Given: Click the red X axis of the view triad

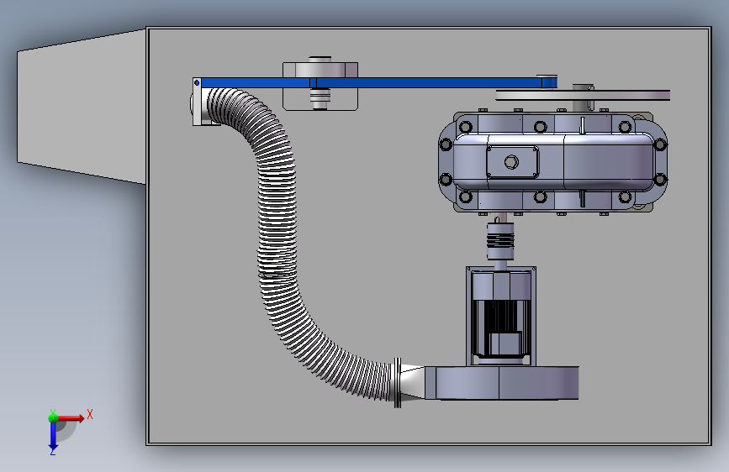Looking at the screenshot, I should click(x=71, y=418).
